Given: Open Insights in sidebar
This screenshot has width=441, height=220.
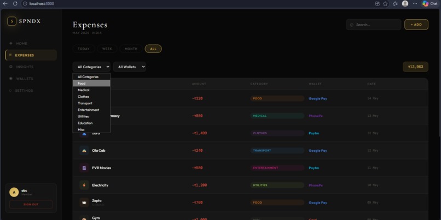Looking at the screenshot, I should pos(31,67).
